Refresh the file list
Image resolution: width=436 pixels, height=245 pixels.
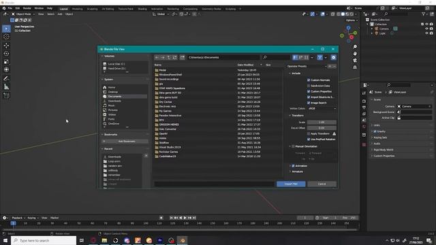[x=174, y=57]
